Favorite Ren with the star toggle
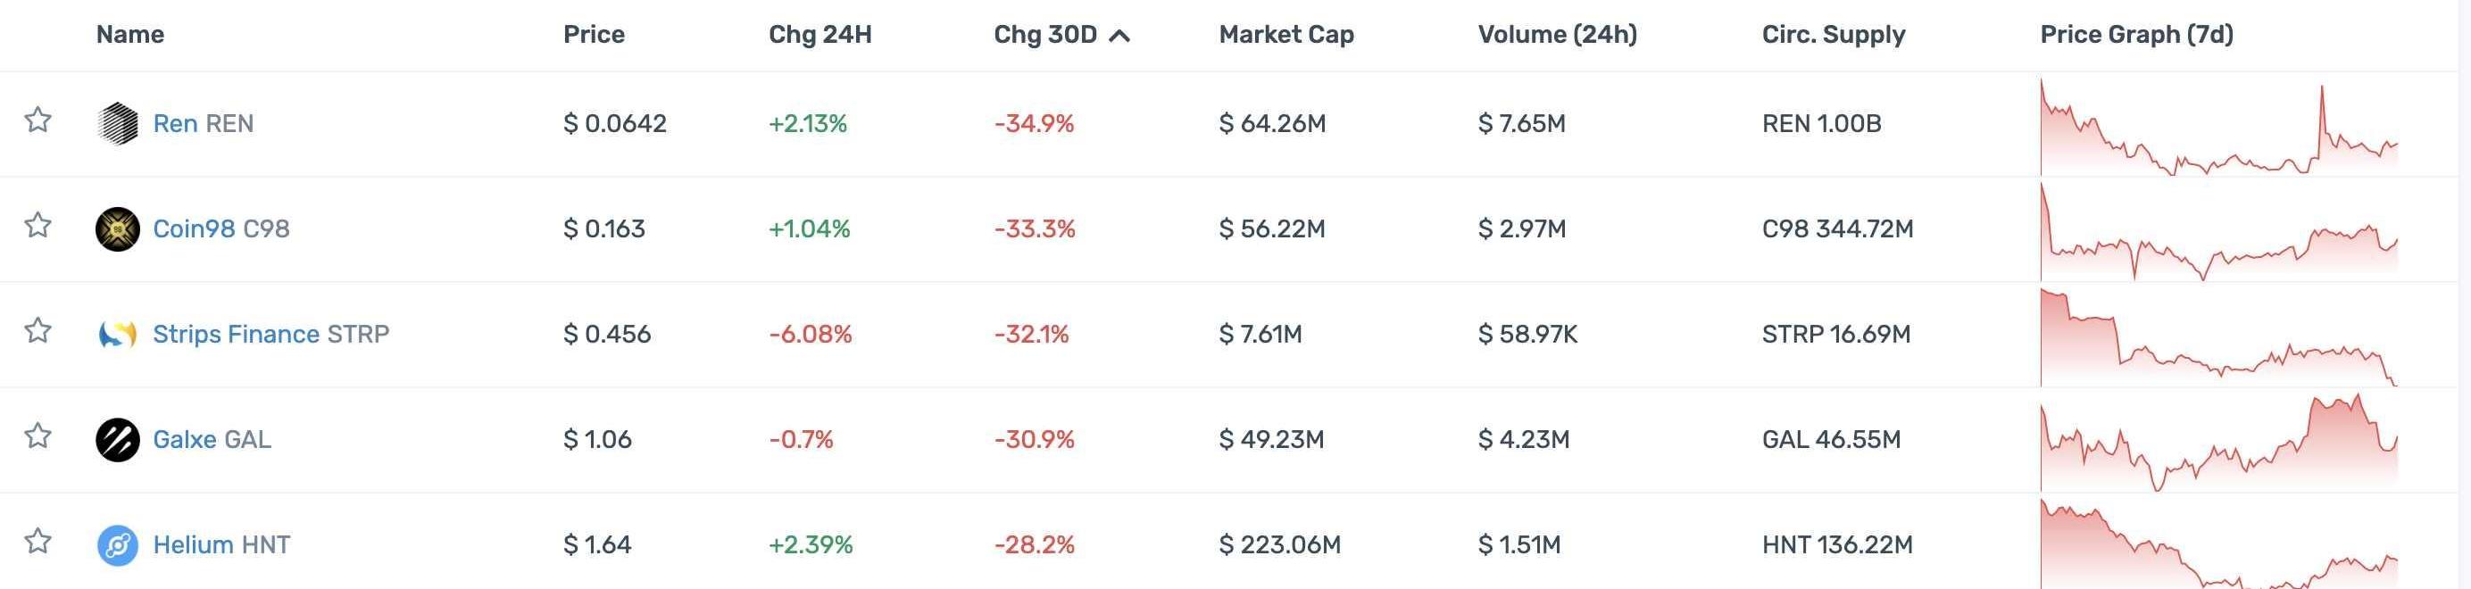2471x589 pixels. (x=37, y=120)
